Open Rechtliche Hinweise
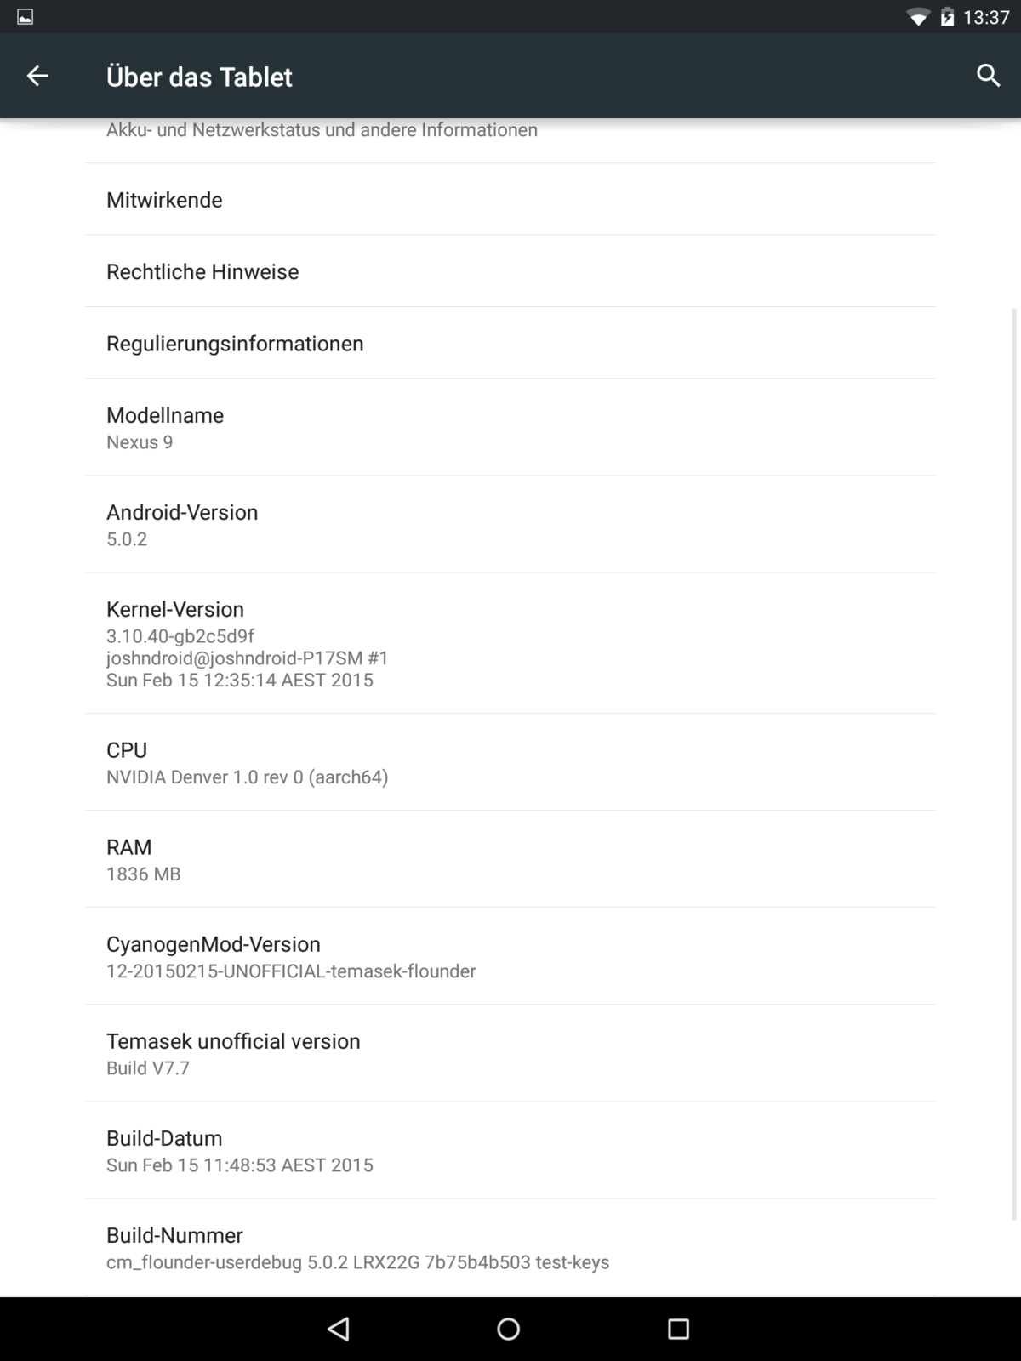Viewport: 1021px width, 1361px height. click(510, 271)
